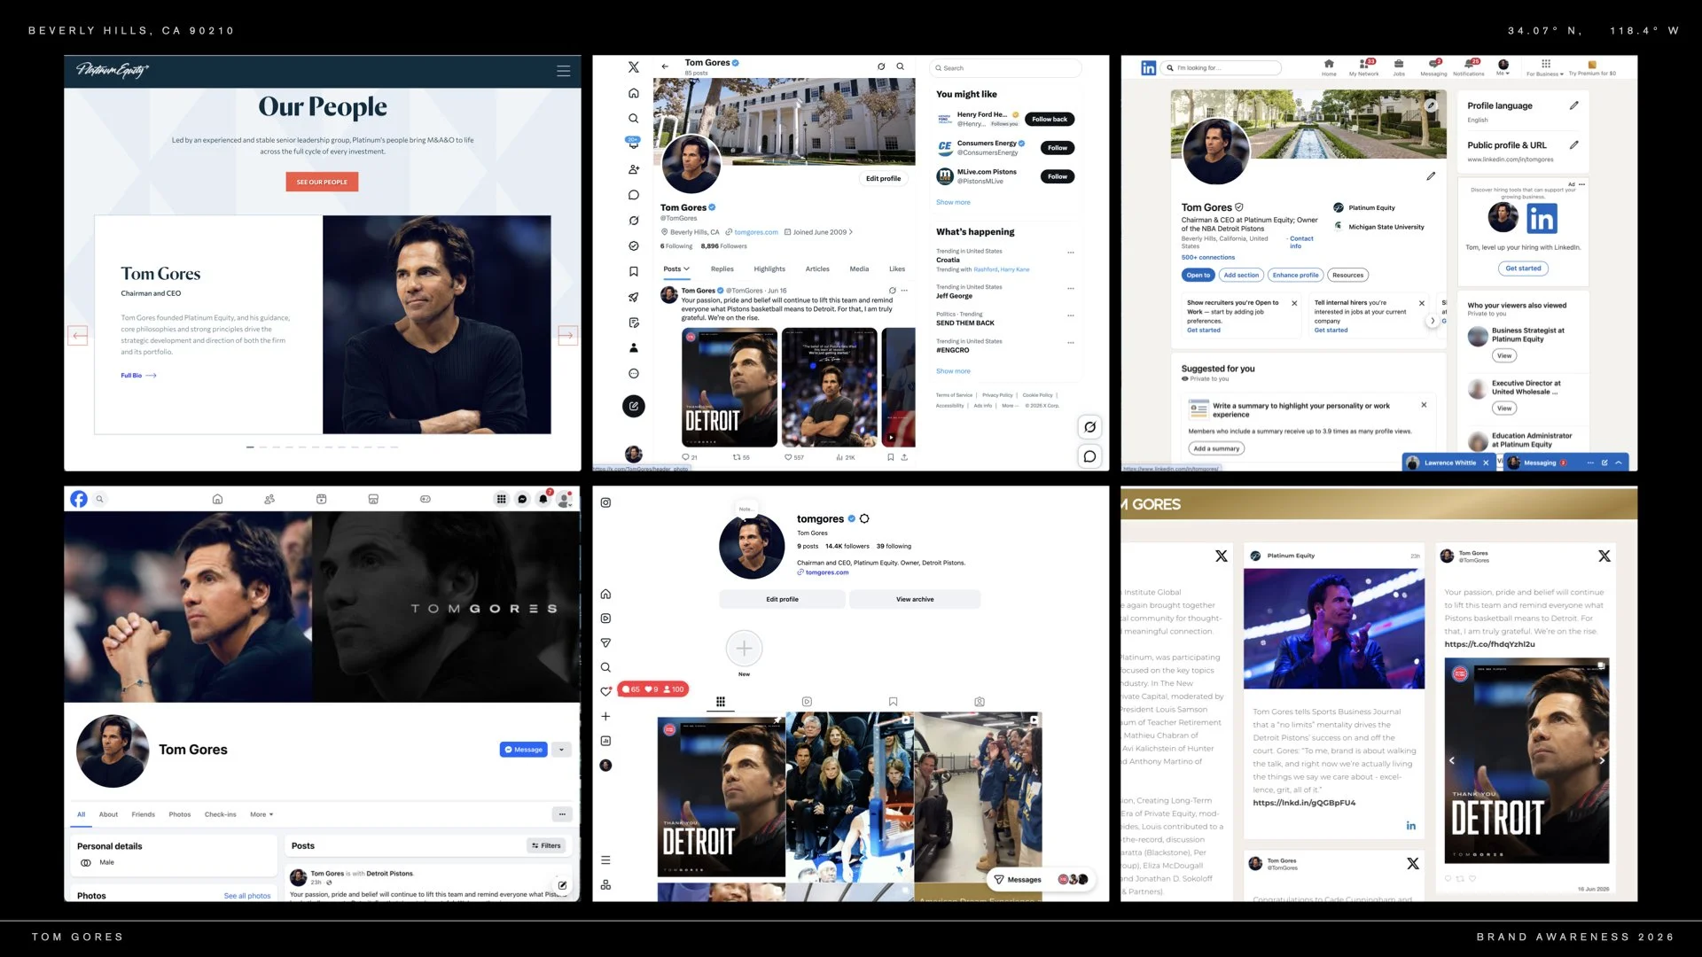Open the X Home icon in sidebar
Image resolution: width=1702 pixels, height=957 pixels.
633,93
